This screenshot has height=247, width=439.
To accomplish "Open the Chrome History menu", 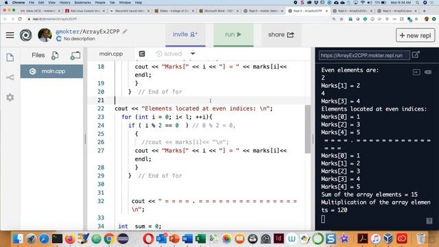I will pyautogui.click(x=64, y=3).
